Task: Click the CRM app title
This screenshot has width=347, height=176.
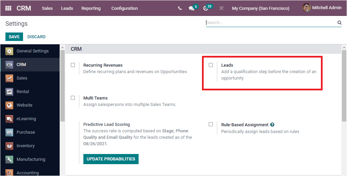Action: pyautogui.click(x=24, y=8)
